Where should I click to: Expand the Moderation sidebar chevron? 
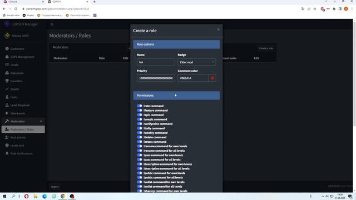coord(41,121)
